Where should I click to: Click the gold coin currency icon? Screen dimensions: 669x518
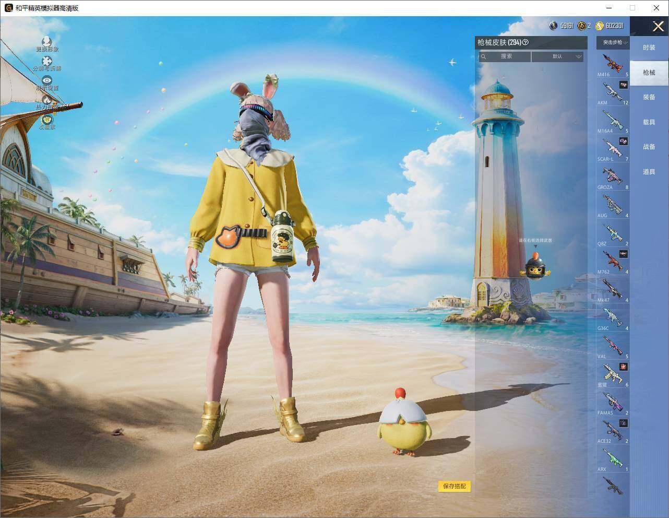[600, 26]
